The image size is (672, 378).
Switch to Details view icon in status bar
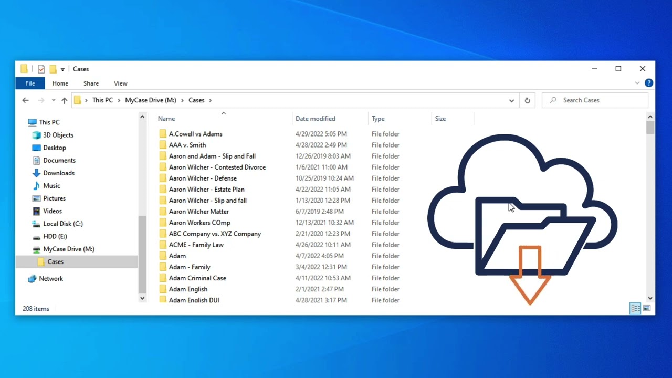(635, 309)
